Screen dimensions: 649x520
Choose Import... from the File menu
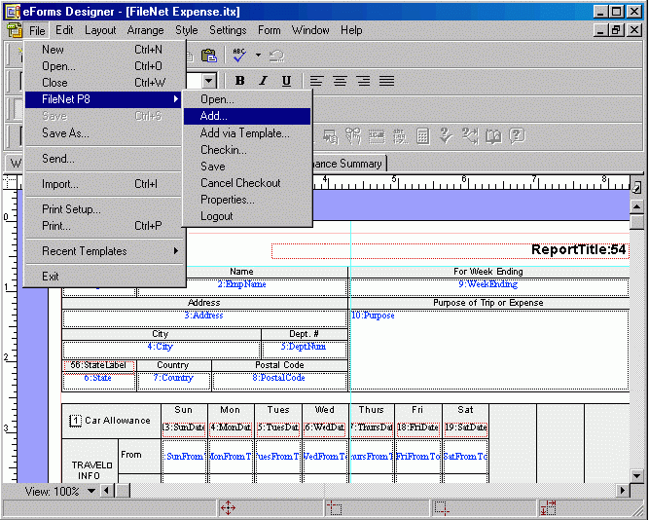click(105, 183)
